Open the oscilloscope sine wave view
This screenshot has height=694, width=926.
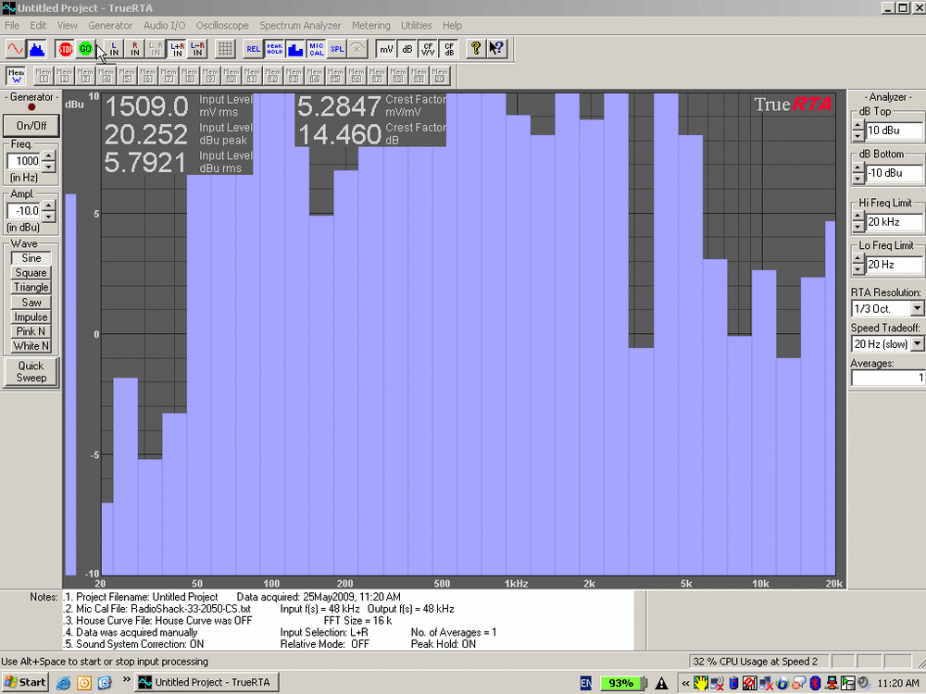pyautogui.click(x=16, y=49)
